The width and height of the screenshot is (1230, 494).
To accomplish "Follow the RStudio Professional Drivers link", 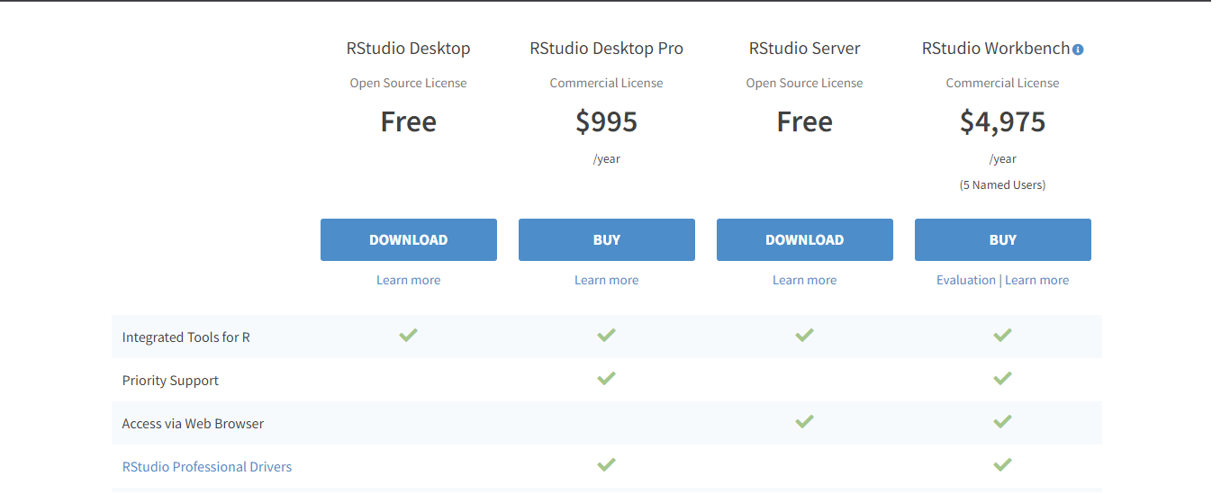I will tap(207, 467).
